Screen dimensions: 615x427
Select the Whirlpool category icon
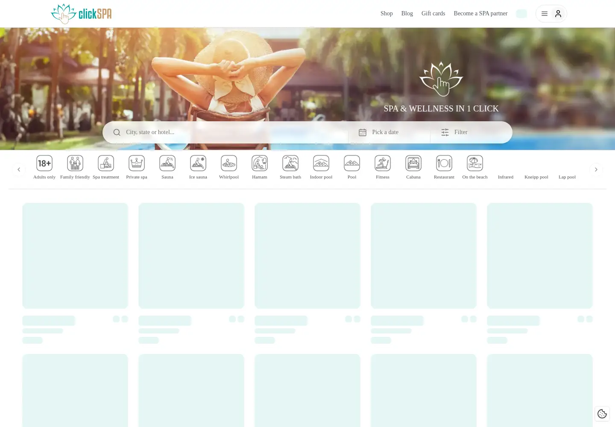229,163
